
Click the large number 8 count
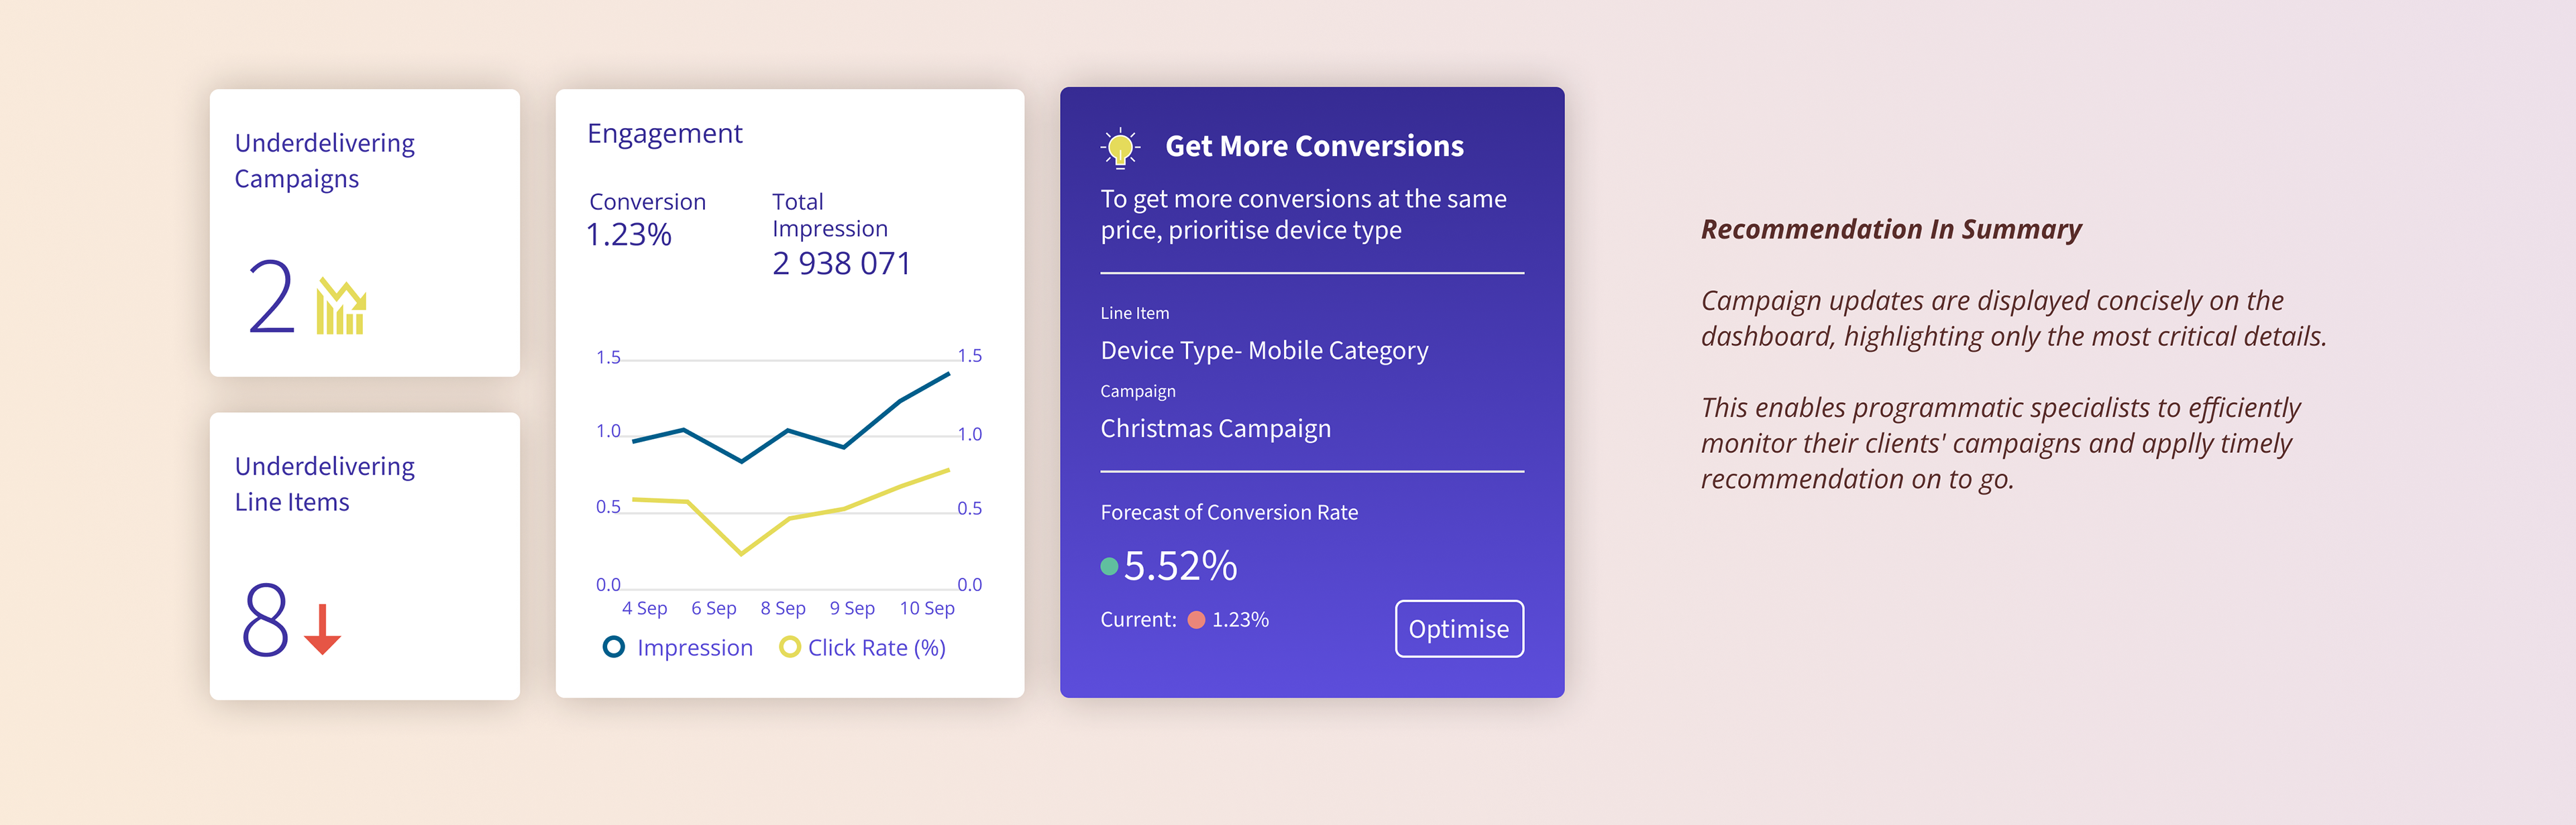pyautogui.click(x=265, y=621)
